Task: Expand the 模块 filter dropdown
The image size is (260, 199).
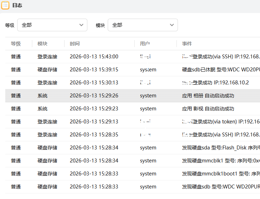Action: pos(143,25)
